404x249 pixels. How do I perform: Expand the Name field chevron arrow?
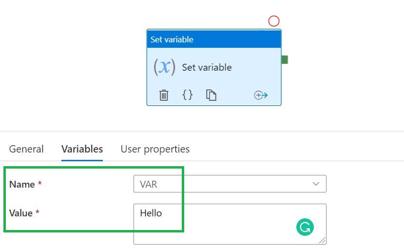pyautogui.click(x=316, y=184)
